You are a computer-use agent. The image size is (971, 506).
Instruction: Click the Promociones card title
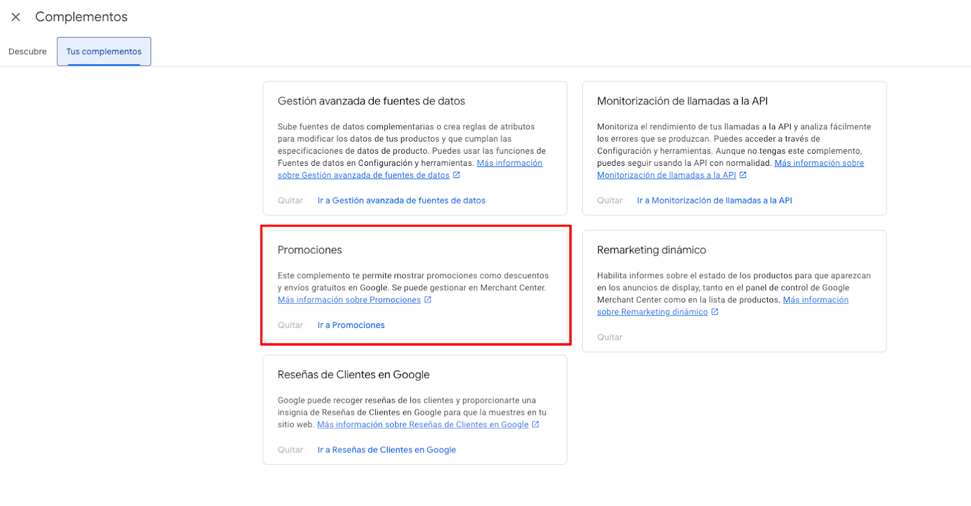[310, 250]
